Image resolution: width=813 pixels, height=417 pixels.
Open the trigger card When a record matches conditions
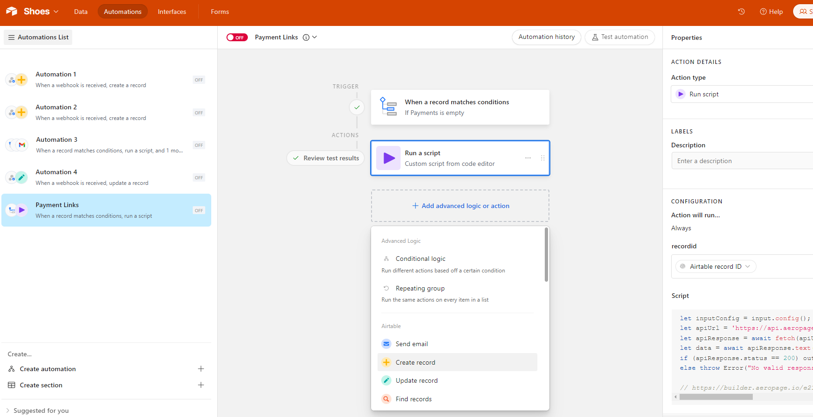(x=460, y=107)
